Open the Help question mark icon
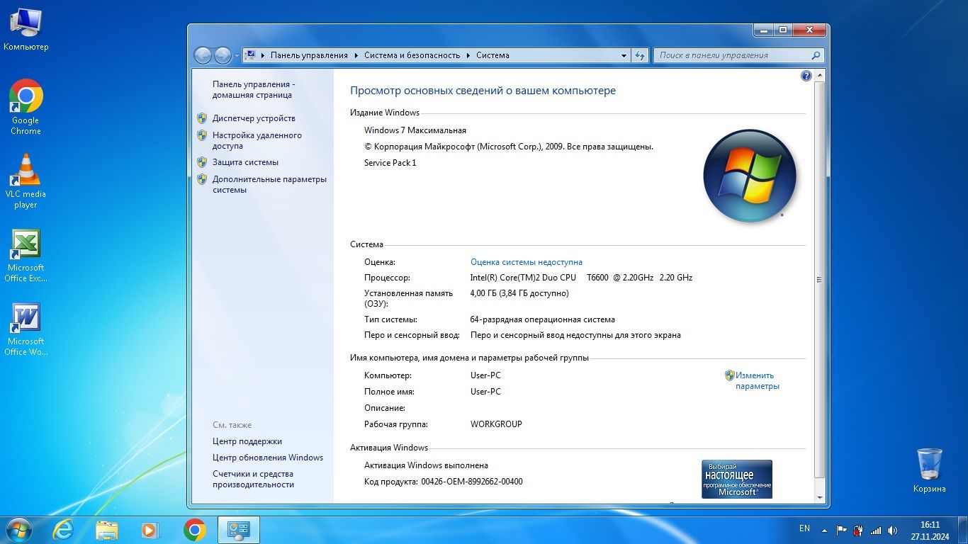Viewport: 968px width, 544px height. [x=806, y=76]
